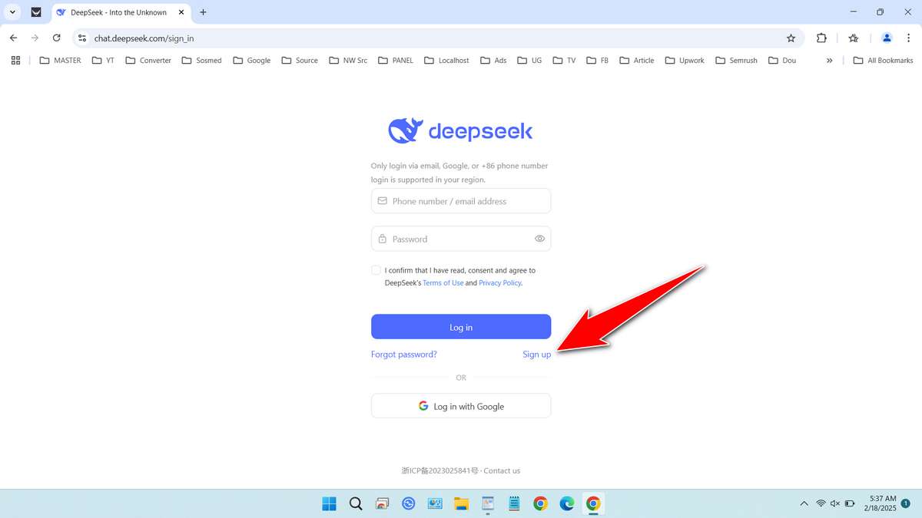
Task: Check the Terms of Use consent checkbox
Action: coord(376,269)
